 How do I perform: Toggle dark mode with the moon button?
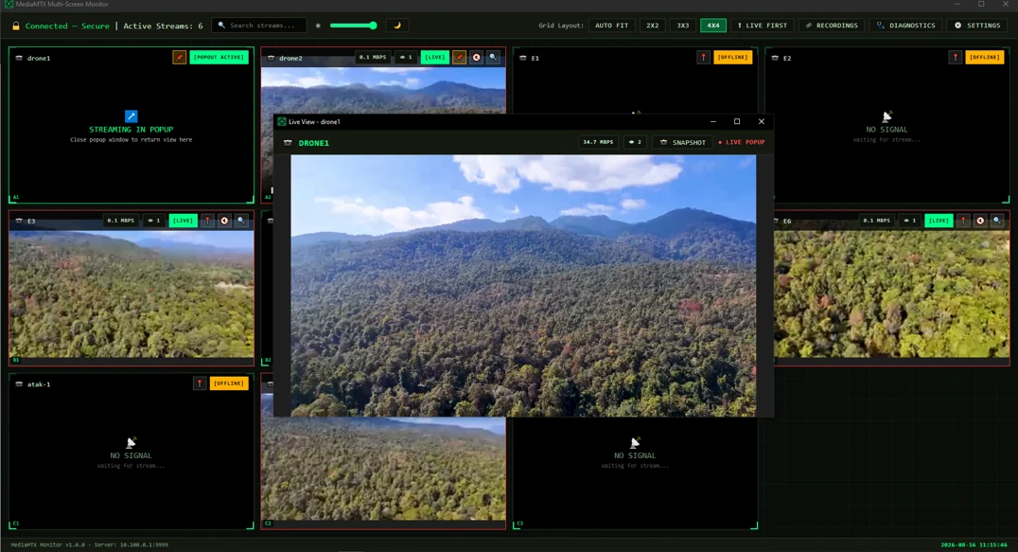point(397,26)
